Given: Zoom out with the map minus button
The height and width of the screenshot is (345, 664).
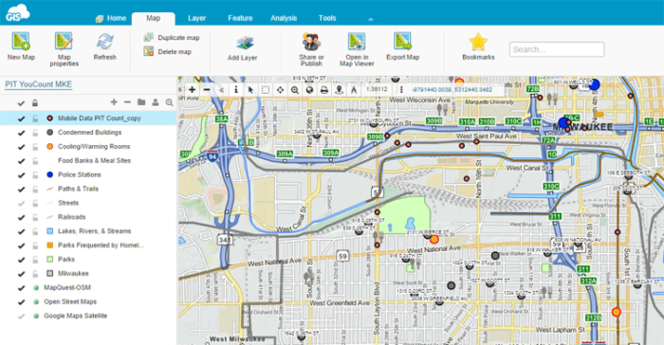Looking at the screenshot, I should pos(207,90).
